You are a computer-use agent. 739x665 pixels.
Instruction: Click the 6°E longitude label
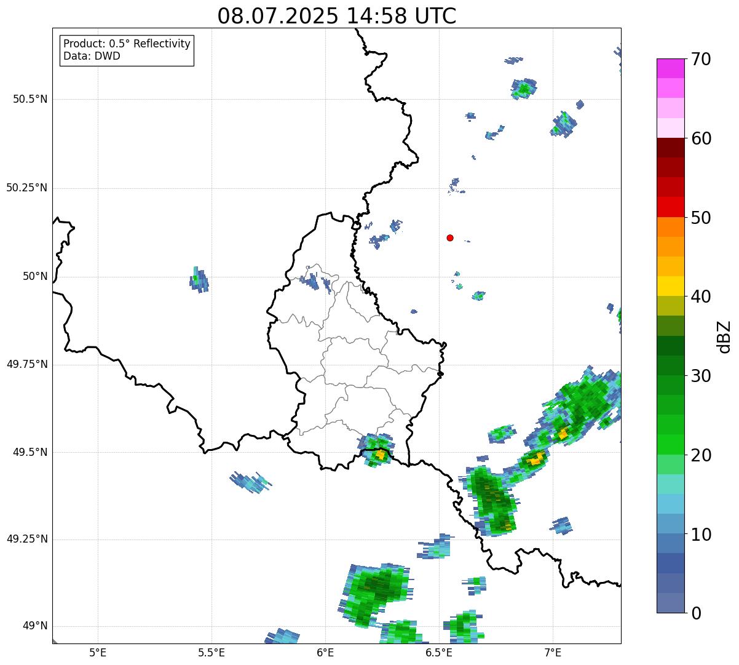pos(326,652)
